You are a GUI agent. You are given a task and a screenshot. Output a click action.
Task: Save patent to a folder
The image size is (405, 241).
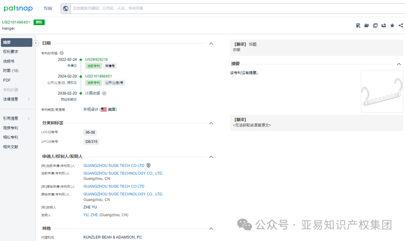[x=366, y=25]
